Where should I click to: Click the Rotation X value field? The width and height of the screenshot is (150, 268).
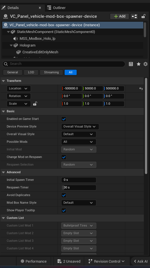pos(72,96)
